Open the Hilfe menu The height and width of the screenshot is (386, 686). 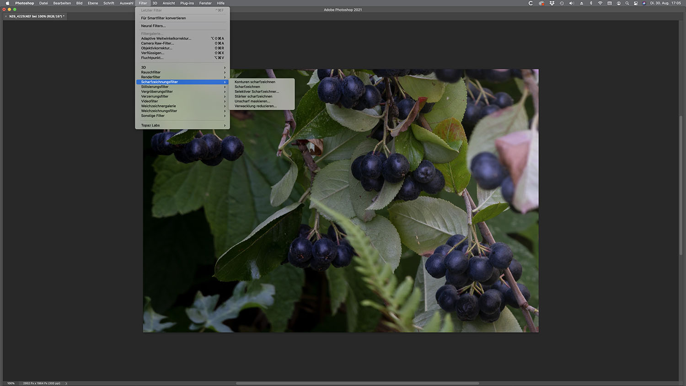[x=220, y=3]
